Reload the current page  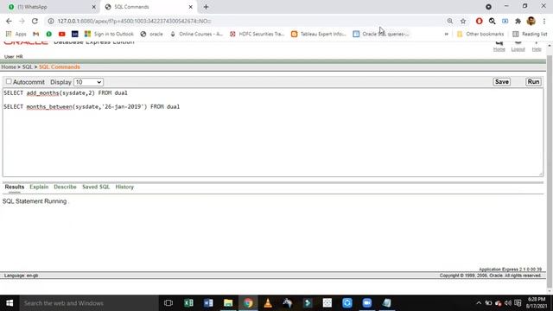tap(35, 21)
